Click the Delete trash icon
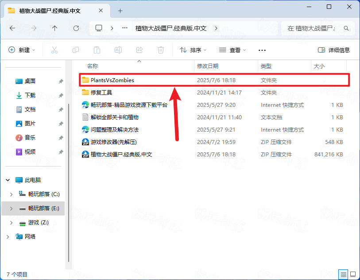 [x=160, y=50]
